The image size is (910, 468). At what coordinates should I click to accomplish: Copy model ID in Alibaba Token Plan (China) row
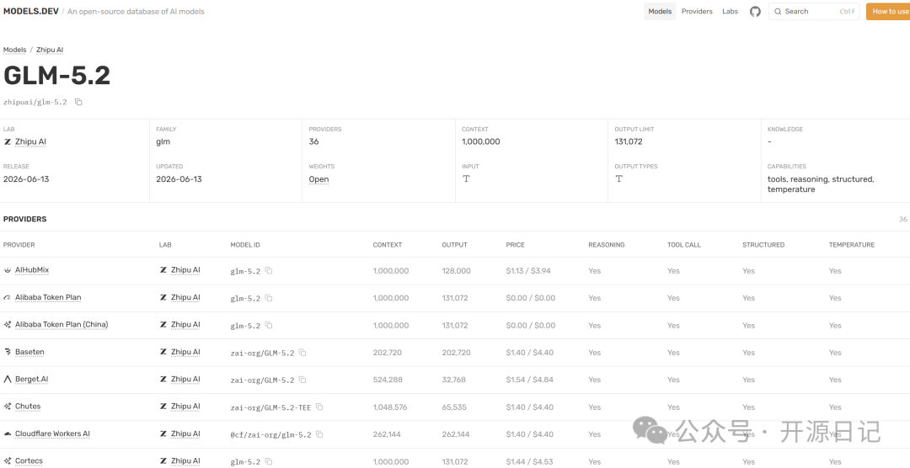269,326
